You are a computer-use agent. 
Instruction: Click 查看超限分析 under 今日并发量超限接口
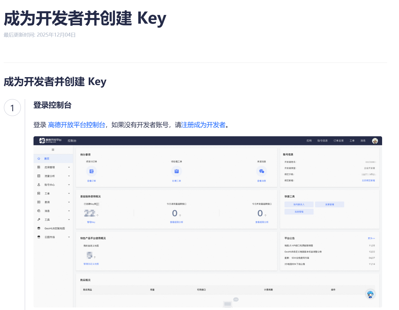(x=262, y=222)
